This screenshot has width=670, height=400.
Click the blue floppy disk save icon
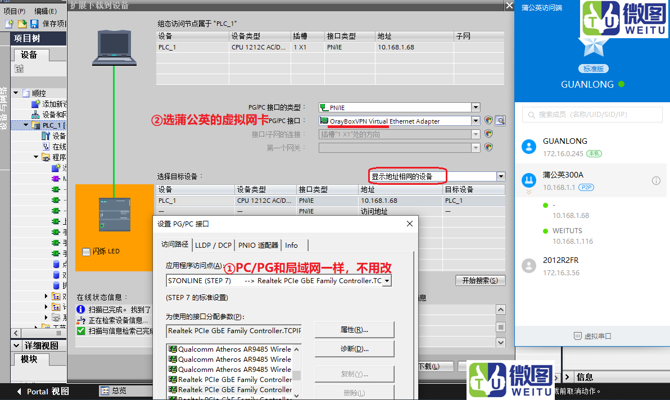pos(34,24)
